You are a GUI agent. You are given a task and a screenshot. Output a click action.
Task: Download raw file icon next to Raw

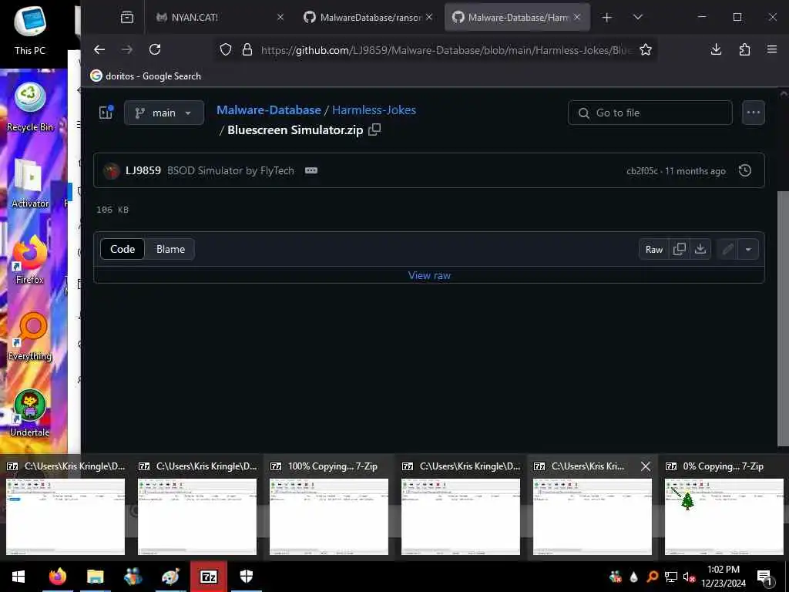pyautogui.click(x=700, y=249)
